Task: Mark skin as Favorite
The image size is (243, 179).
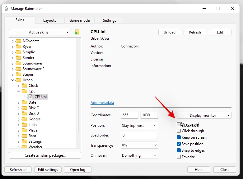Action: [x=179, y=157]
